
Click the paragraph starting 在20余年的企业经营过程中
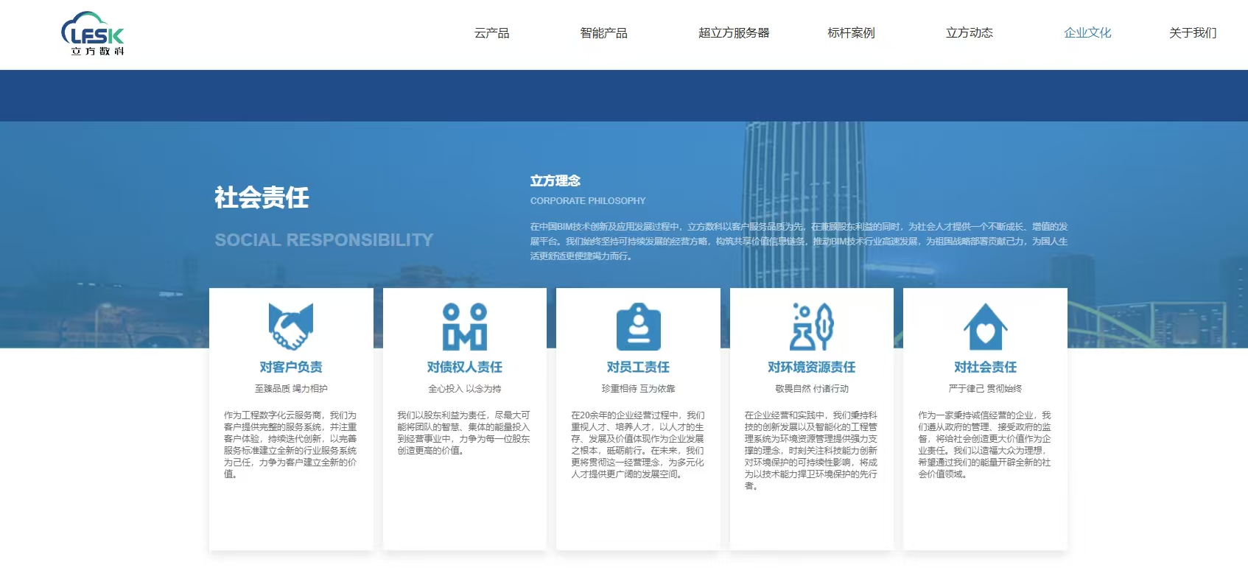pyautogui.click(x=637, y=445)
